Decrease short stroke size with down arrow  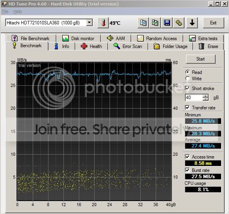pos(206,99)
